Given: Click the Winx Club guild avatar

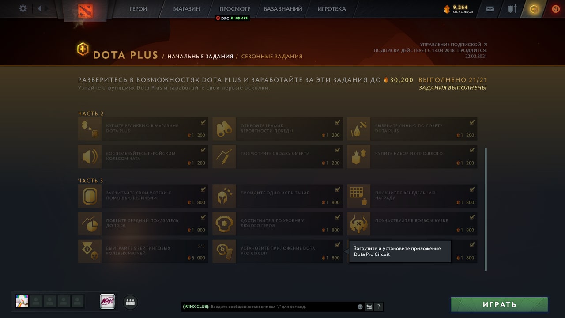Looking at the screenshot, I should [x=108, y=301].
